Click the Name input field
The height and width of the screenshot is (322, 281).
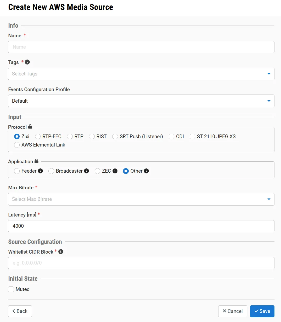click(141, 47)
